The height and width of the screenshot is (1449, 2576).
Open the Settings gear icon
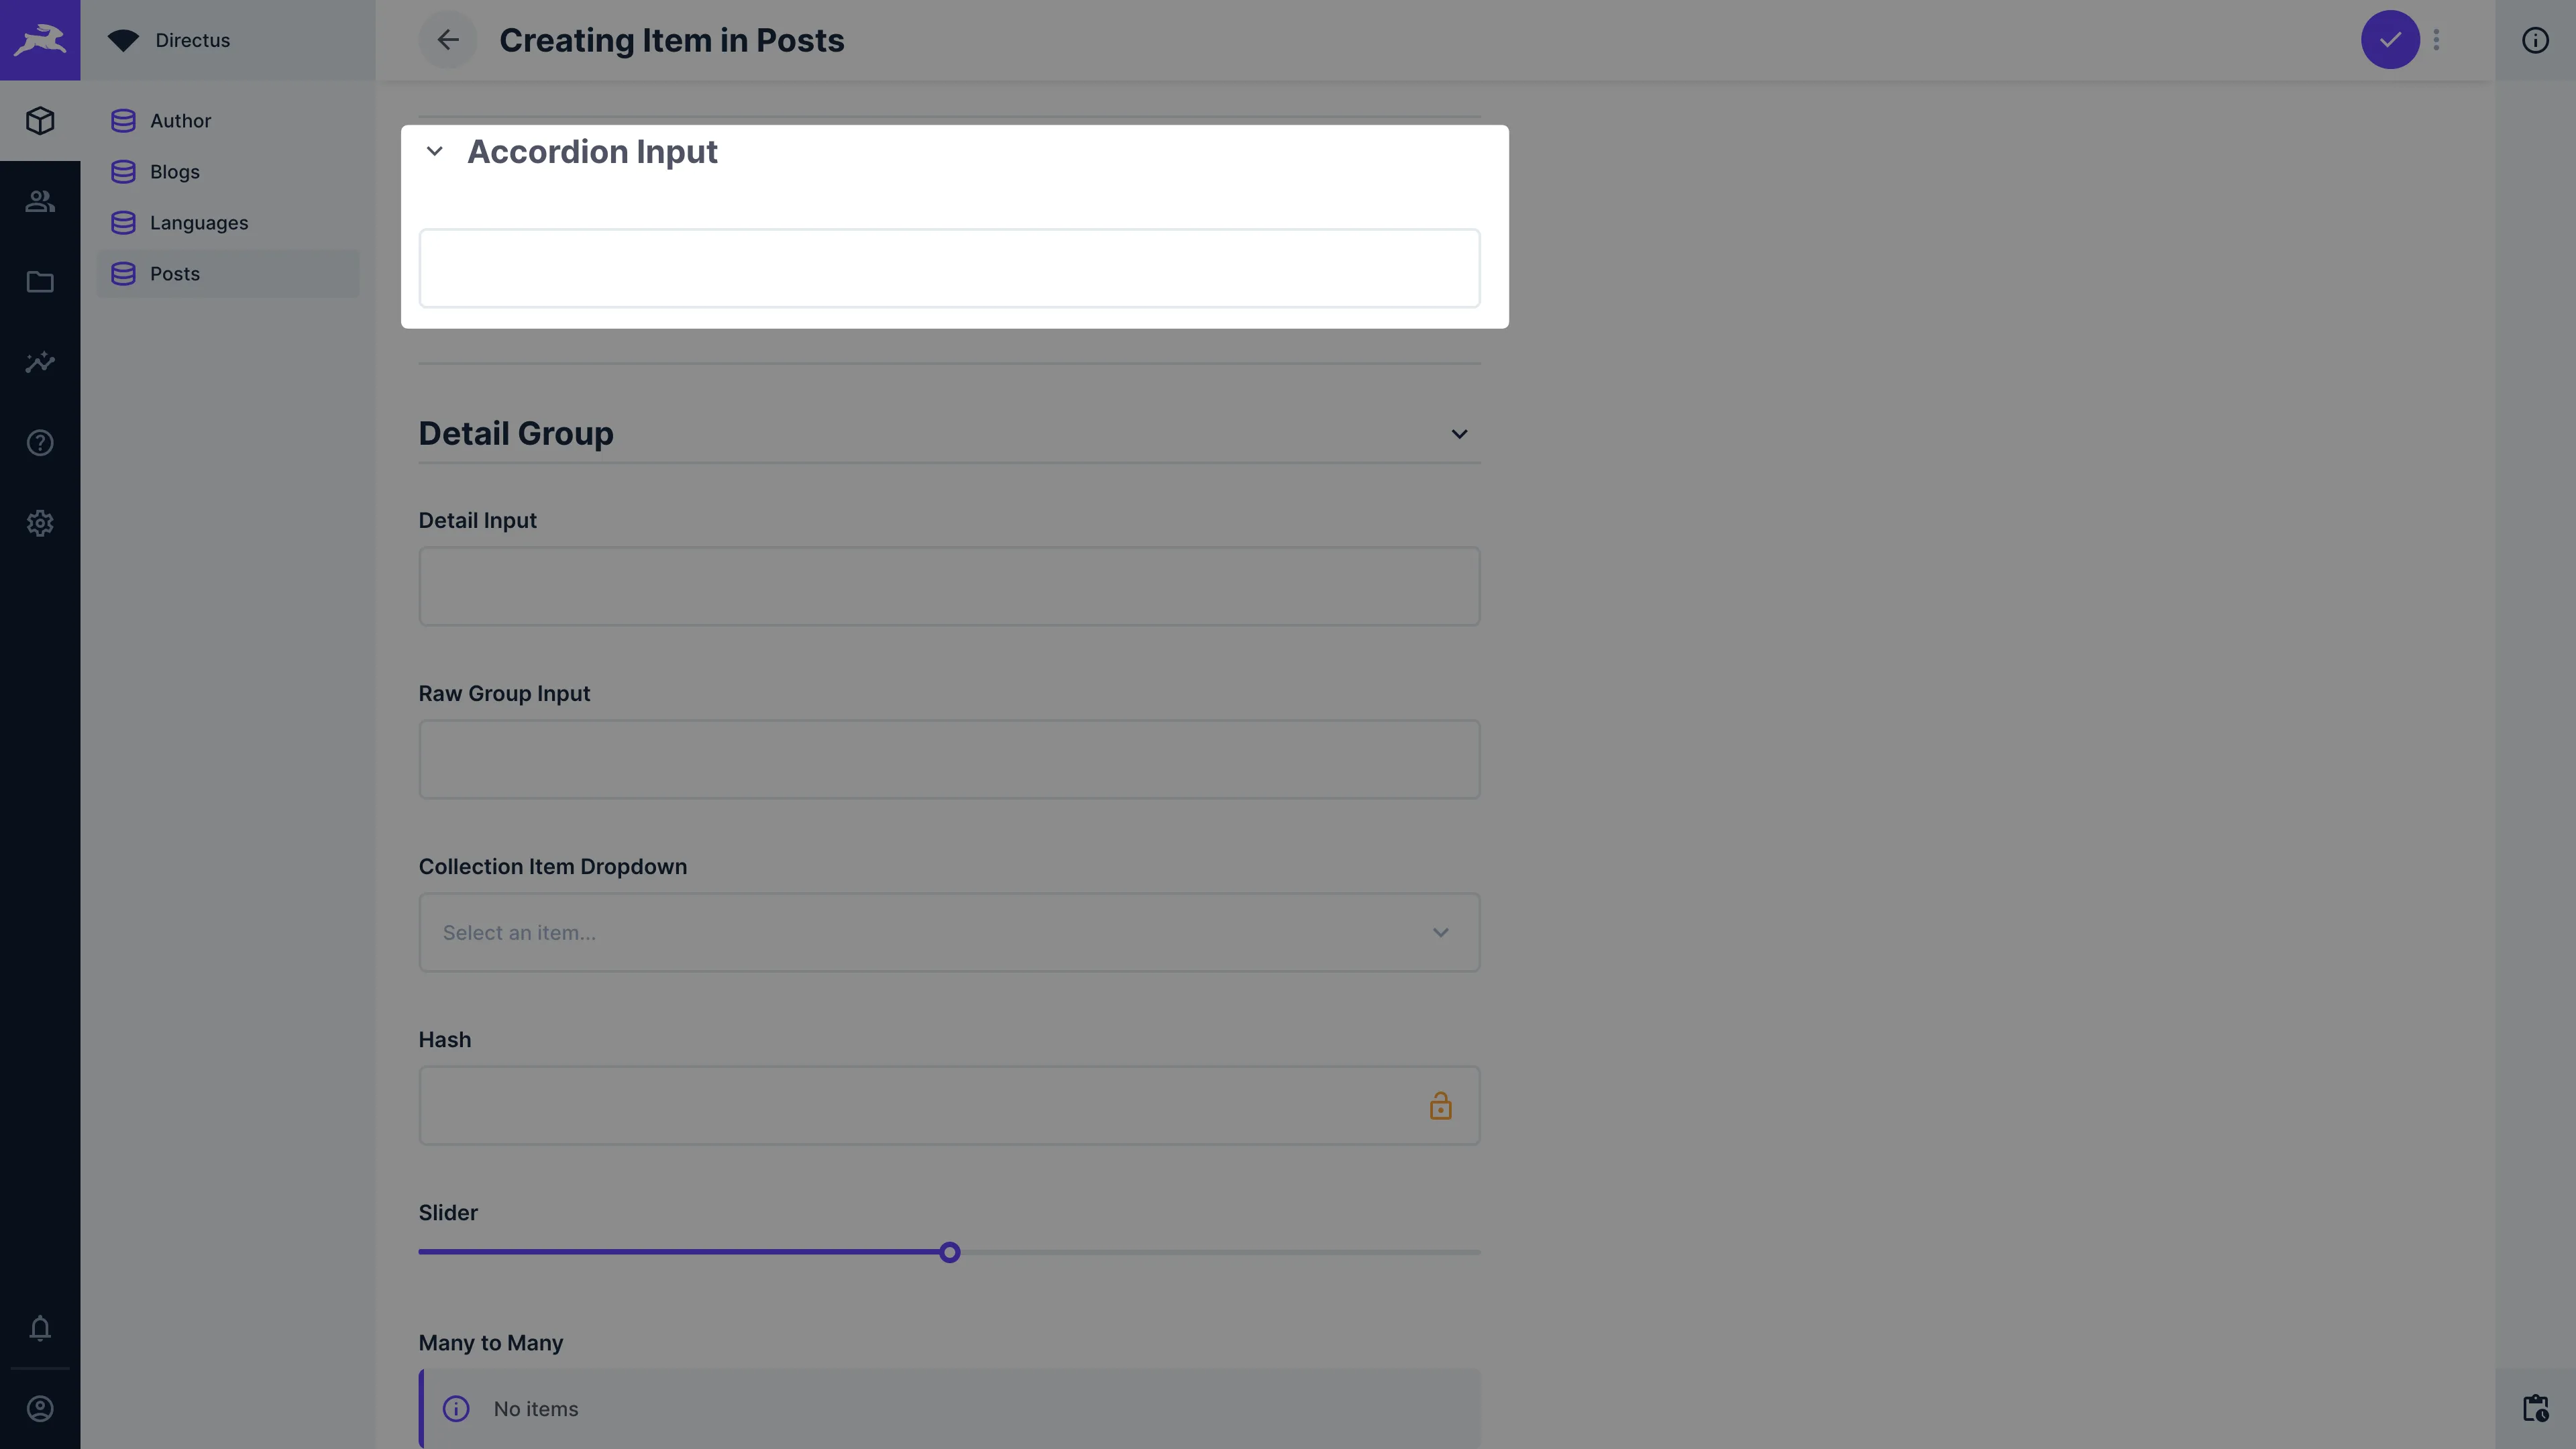pyautogui.click(x=40, y=523)
